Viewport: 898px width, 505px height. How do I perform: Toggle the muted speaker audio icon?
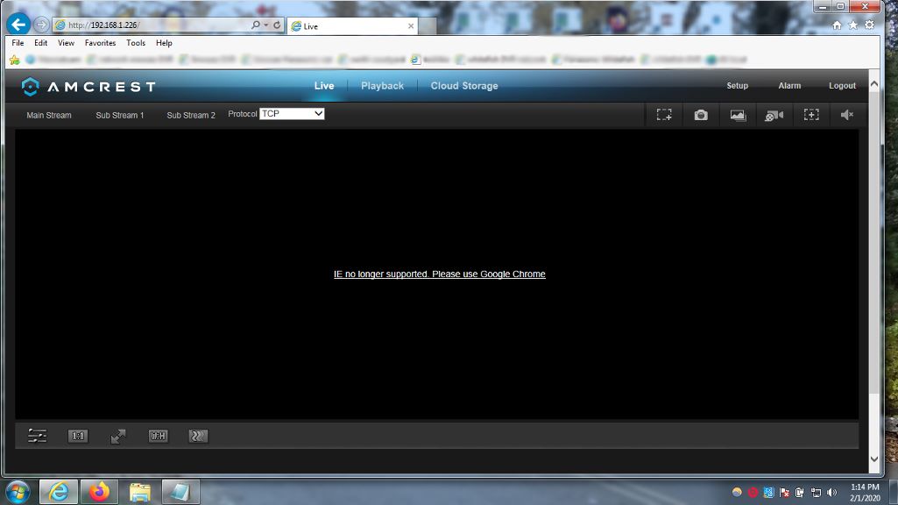tap(846, 115)
